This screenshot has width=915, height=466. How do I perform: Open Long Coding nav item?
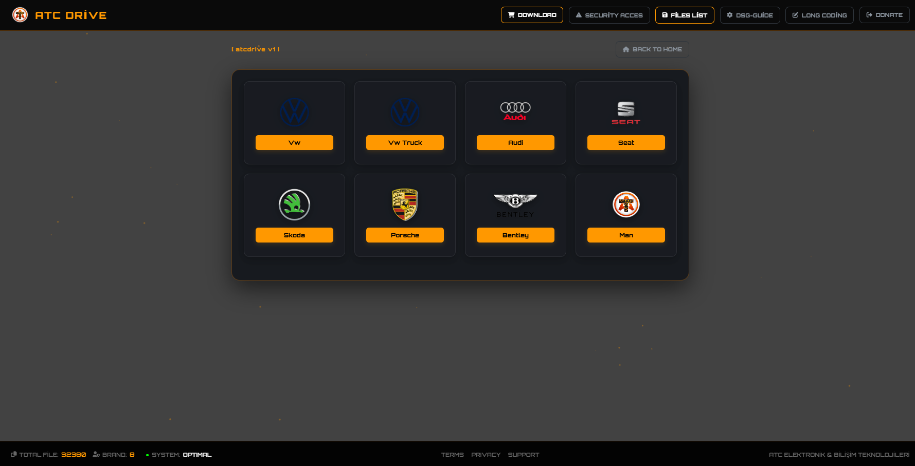[819, 15]
